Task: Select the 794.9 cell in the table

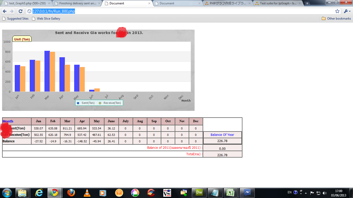Action: (67, 135)
